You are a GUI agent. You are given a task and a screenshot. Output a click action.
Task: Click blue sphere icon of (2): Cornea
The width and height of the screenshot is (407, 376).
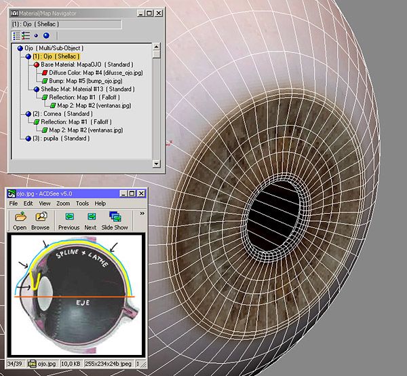pos(28,114)
